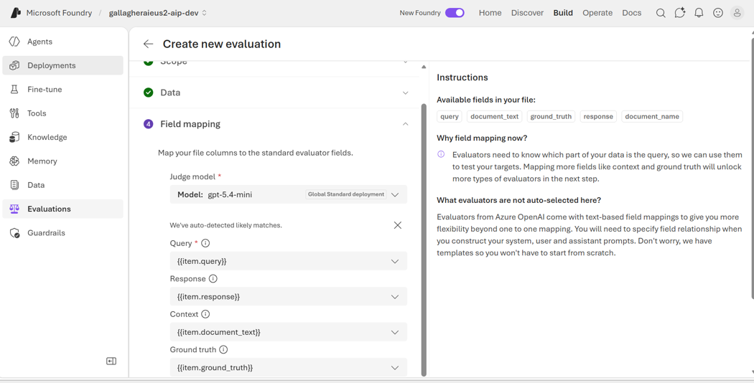Collapse the sidebar with the panel icon

(x=111, y=361)
